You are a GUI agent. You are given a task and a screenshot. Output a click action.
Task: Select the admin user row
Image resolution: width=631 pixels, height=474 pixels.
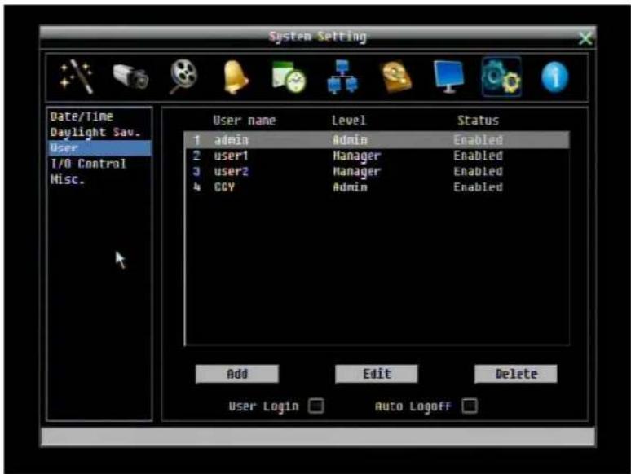[x=377, y=140]
